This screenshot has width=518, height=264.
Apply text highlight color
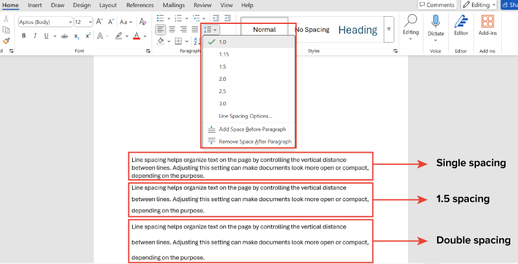point(118,36)
